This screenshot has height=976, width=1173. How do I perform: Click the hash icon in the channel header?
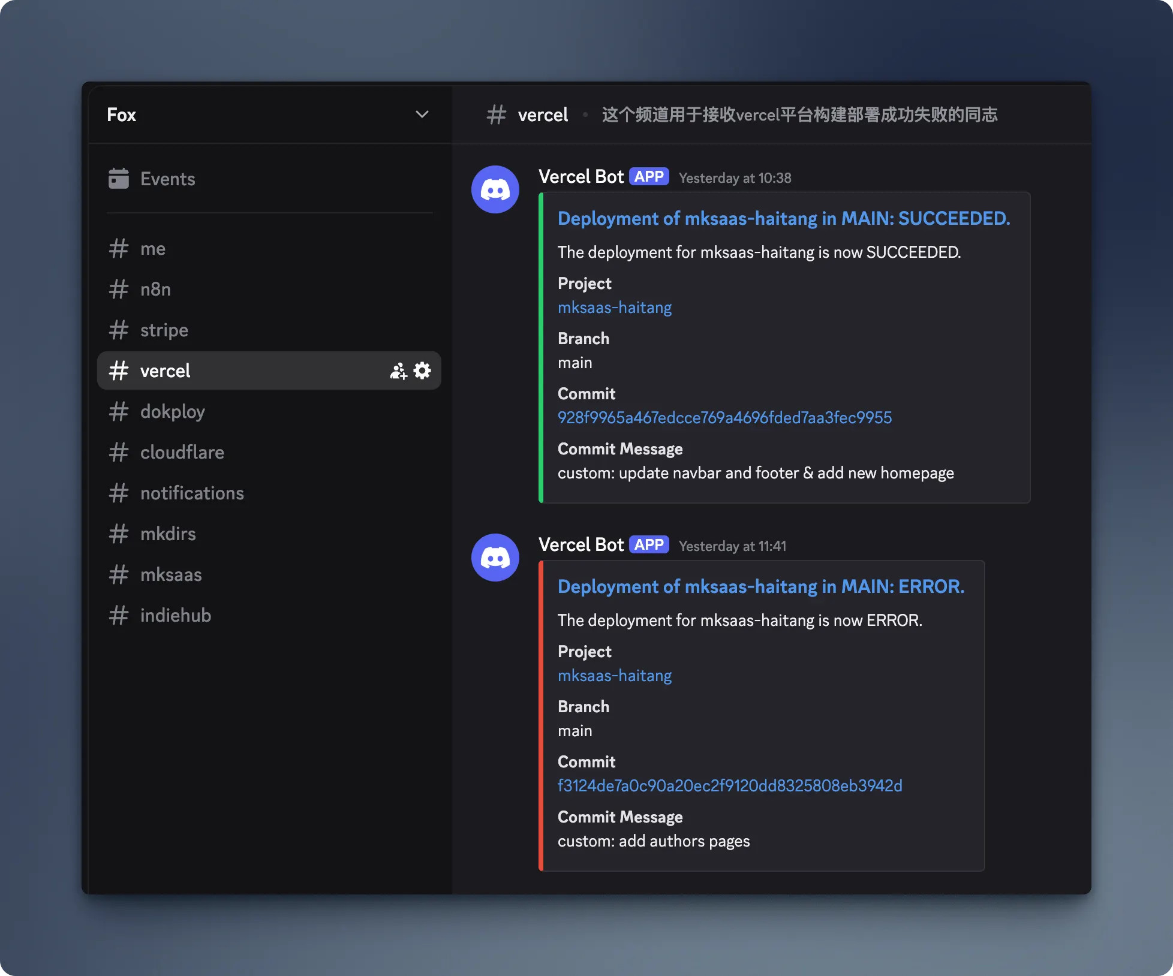point(497,114)
